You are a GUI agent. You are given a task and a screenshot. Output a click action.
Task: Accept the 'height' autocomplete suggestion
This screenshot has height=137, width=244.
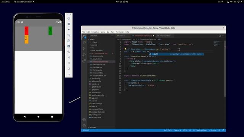[177, 54]
